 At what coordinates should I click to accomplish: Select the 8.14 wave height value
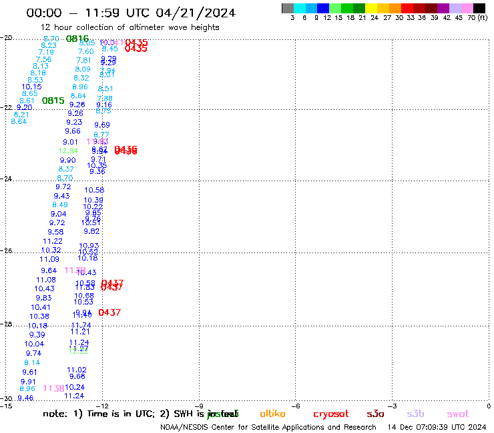33,363
